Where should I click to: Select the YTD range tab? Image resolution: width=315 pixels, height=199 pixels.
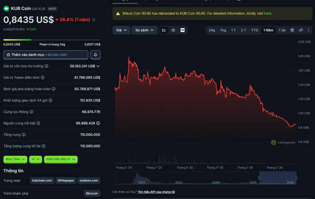tap(255, 30)
